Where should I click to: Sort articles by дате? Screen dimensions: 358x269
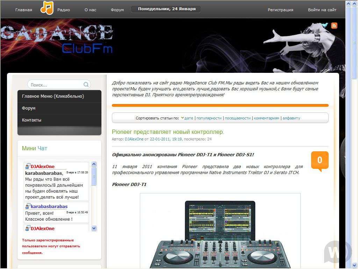(188, 118)
